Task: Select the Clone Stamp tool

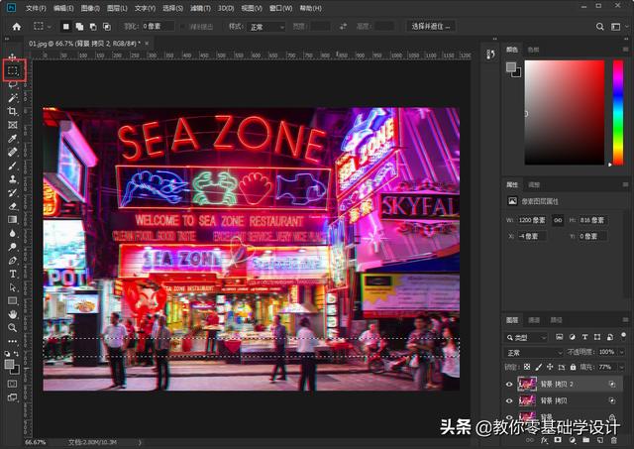Action: point(13,178)
